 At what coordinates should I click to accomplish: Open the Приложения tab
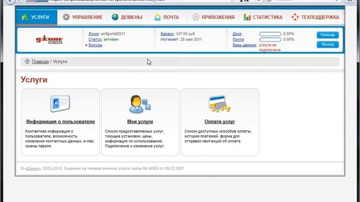(213, 17)
